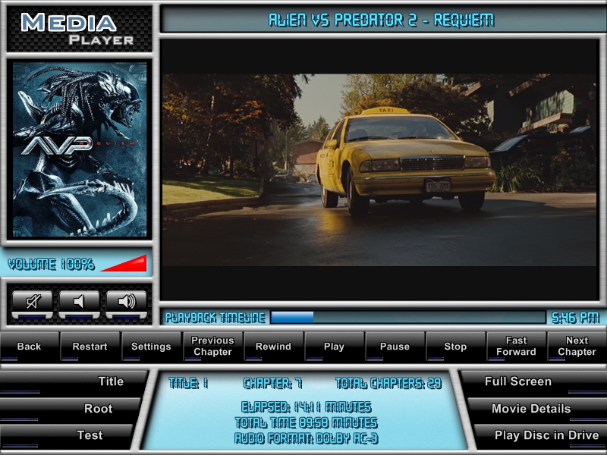The image size is (607, 455).
Task: Click the 'Chapter: 7' readout
Action: tap(272, 384)
